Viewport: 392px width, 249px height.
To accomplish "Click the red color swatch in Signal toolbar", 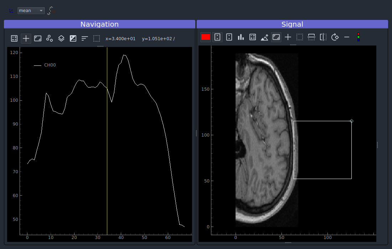I will click(x=206, y=37).
